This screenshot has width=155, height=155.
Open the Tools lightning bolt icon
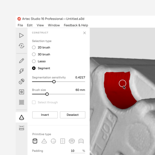pyautogui.click(x=21, y=71)
